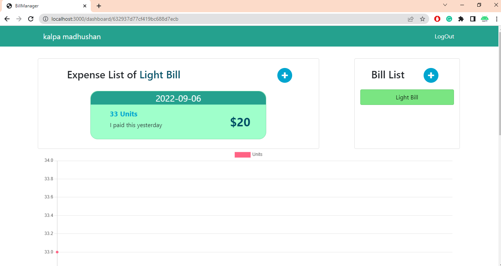Image resolution: width=501 pixels, height=266 pixels.
Task: Open the add expense plus icon
Action: tap(285, 75)
